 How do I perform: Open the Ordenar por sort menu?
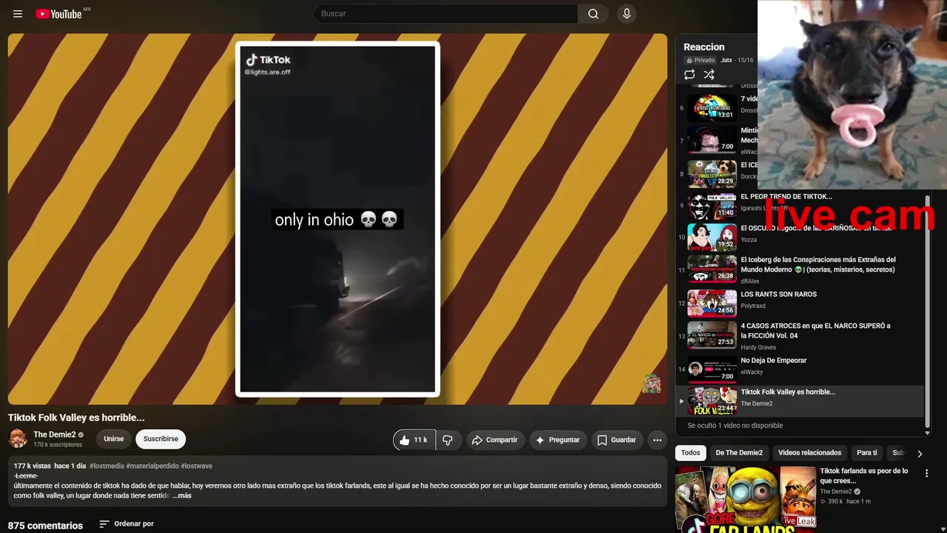[127, 524]
